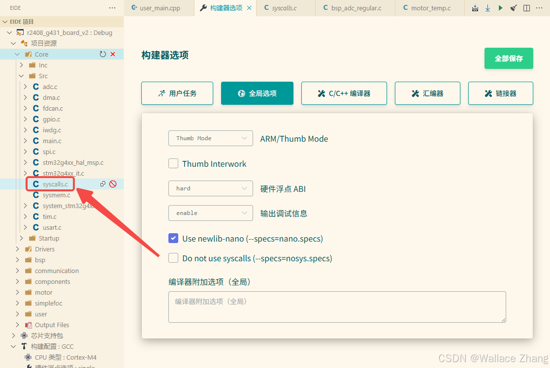
Task: Expand the spi.c tree row chevron
Action: pos(25,152)
